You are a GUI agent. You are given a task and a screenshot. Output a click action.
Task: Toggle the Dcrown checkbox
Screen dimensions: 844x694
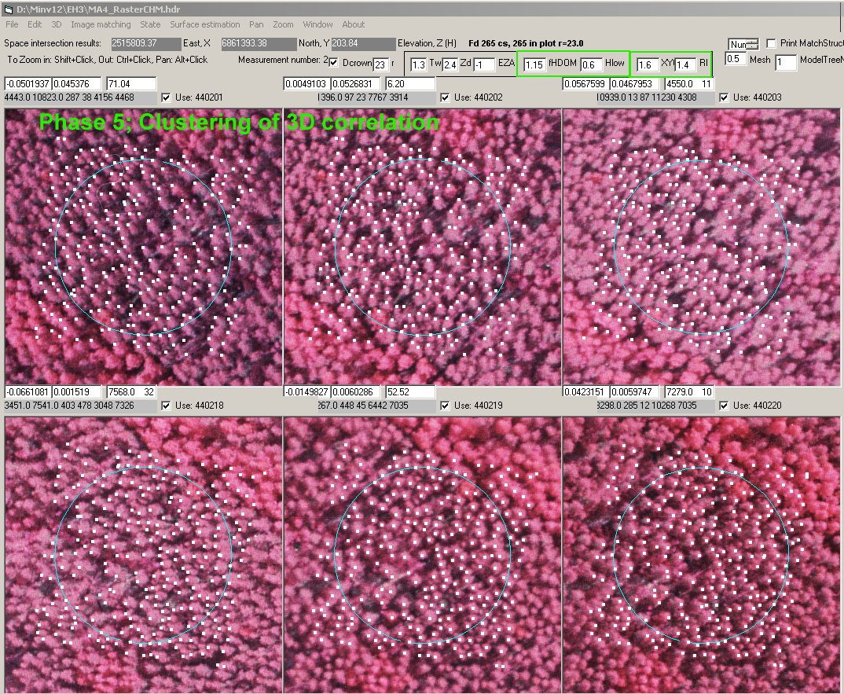point(333,62)
